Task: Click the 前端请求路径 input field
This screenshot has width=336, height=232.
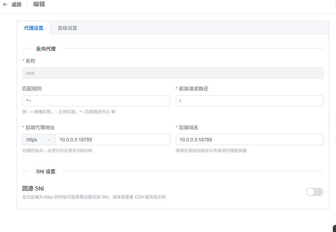Action: 249,100
